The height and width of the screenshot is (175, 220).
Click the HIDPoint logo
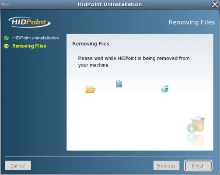30,22
